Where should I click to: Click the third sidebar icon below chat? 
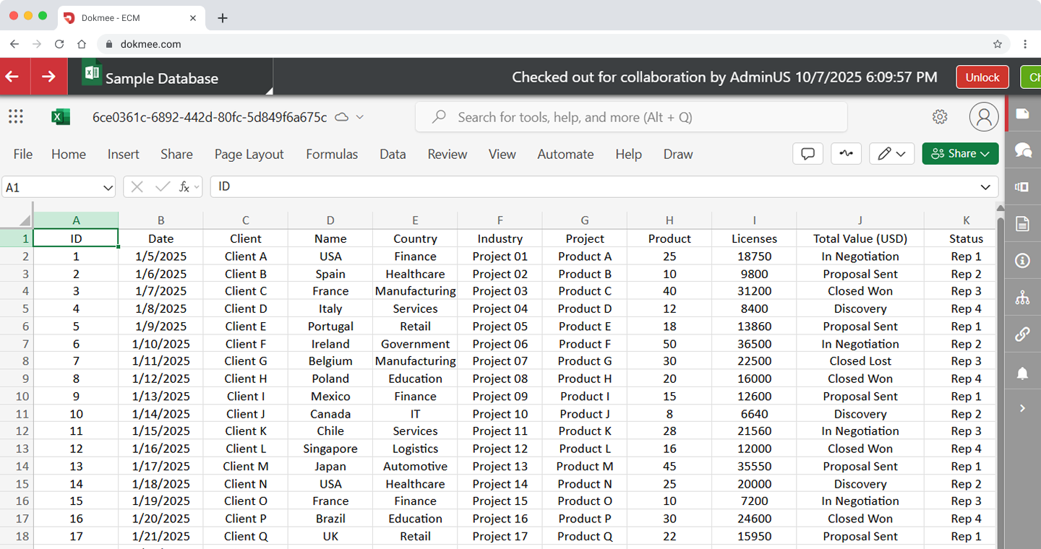pyautogui.click(x=1022, y=187)
